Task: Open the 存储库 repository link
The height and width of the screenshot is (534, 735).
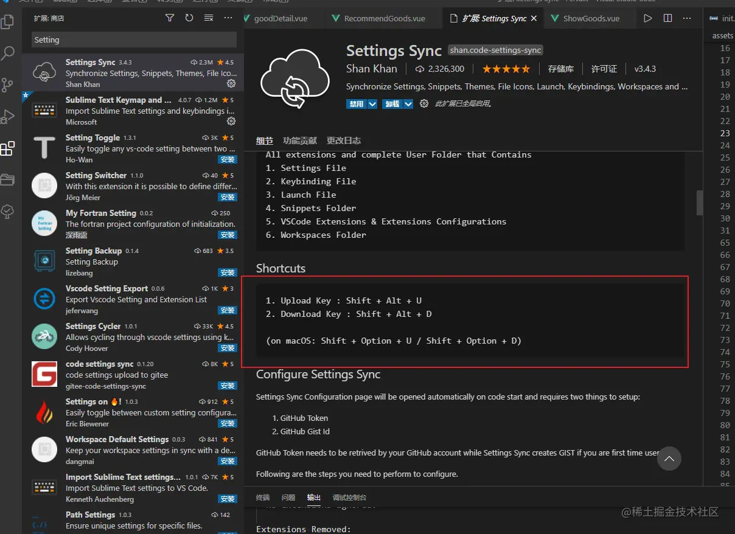Action: click(x=560, y=69)
